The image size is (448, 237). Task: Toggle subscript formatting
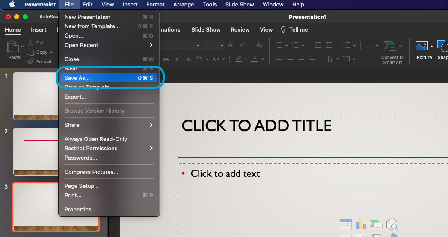(189, 59)
